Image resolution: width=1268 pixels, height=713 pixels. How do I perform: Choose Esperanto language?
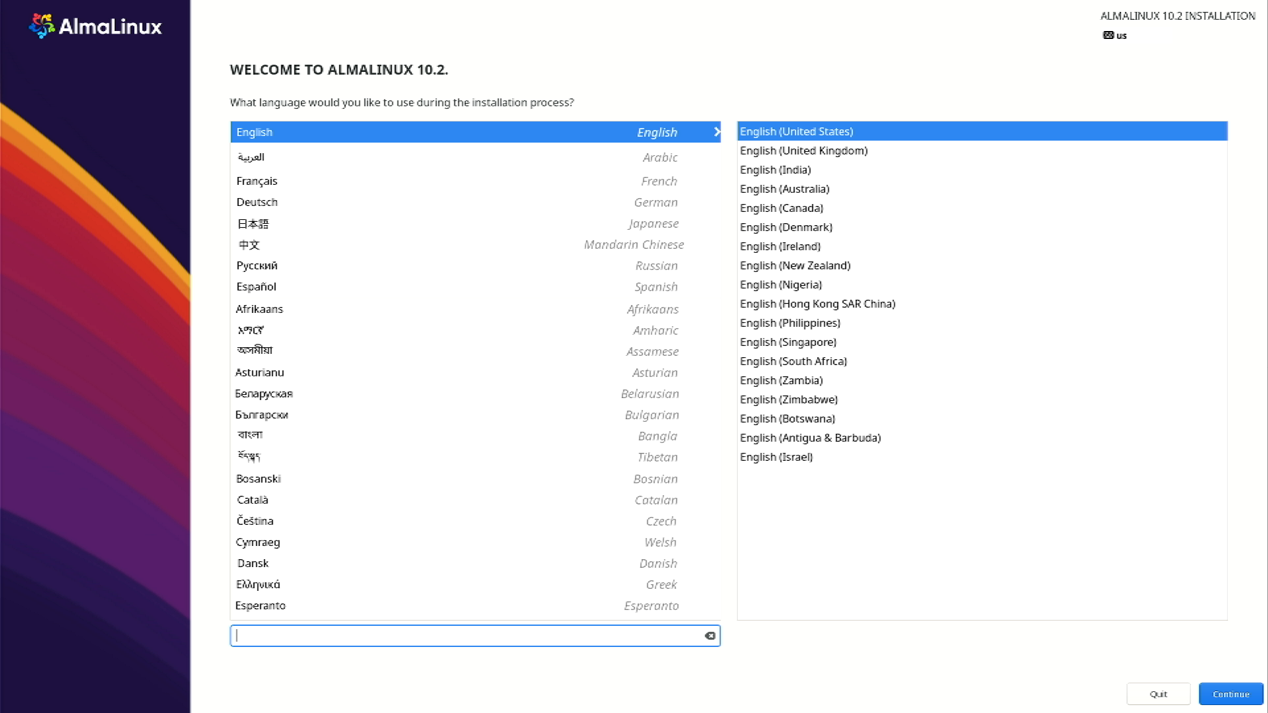(475, 605)
